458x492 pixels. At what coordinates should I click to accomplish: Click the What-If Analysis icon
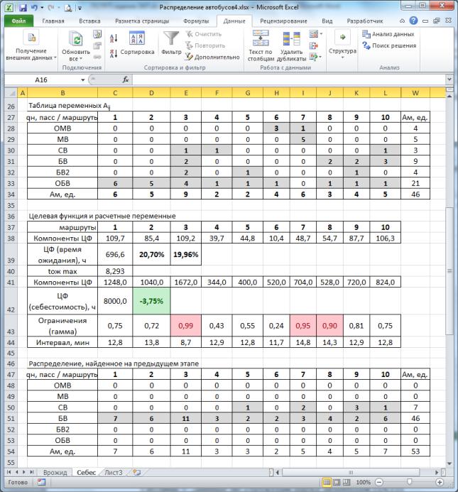coord(313,57)
